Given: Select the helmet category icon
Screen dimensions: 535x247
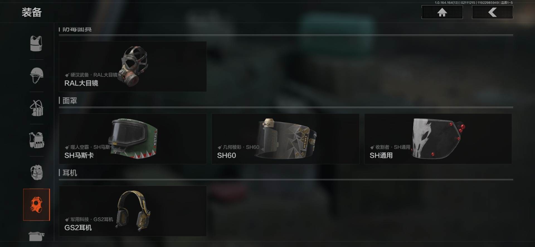Looking at the screenshot, I should [37, 76].
